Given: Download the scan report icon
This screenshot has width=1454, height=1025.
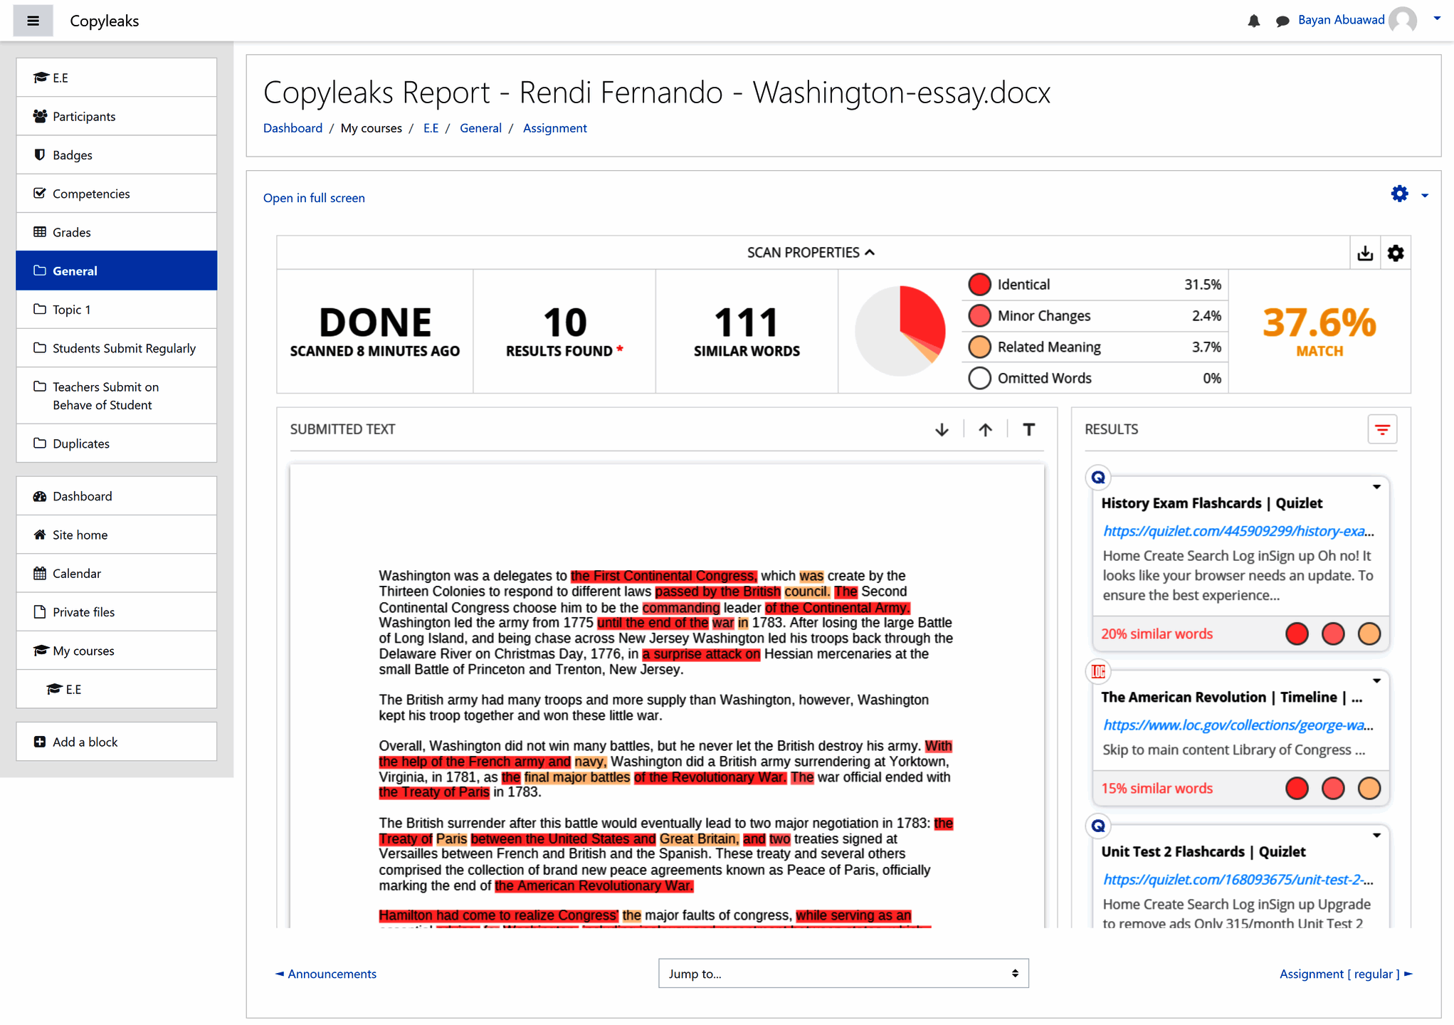Looking at the screenshot, I should click(x=1364, y=253).
